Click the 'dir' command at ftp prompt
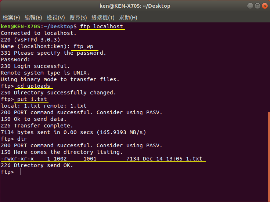This screenshot has height=202, width=270. [x=22, y=139]
